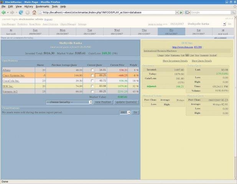Switch to the Maintenance tab for IBM
237x184 pixels.
175,55
